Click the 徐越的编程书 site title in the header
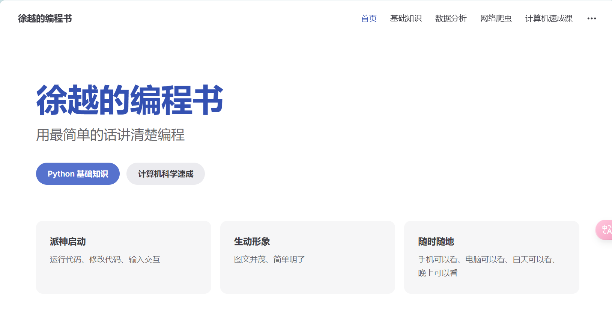Screen dimensions: 612x311 coord(45,18)
